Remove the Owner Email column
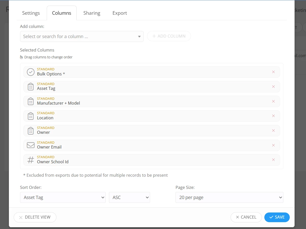 pos(273,145)
